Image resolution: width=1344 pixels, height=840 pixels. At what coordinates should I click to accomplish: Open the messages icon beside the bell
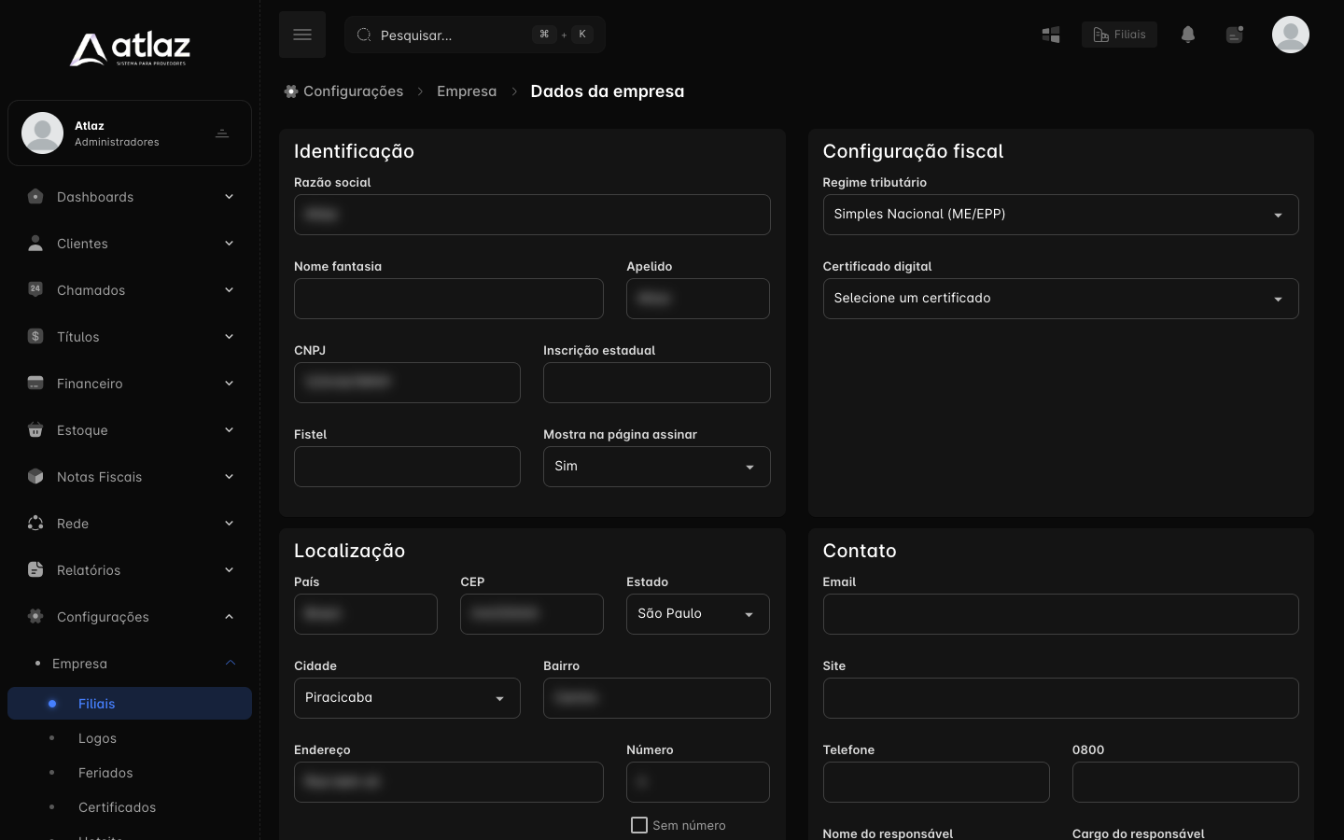(1234, 35)
